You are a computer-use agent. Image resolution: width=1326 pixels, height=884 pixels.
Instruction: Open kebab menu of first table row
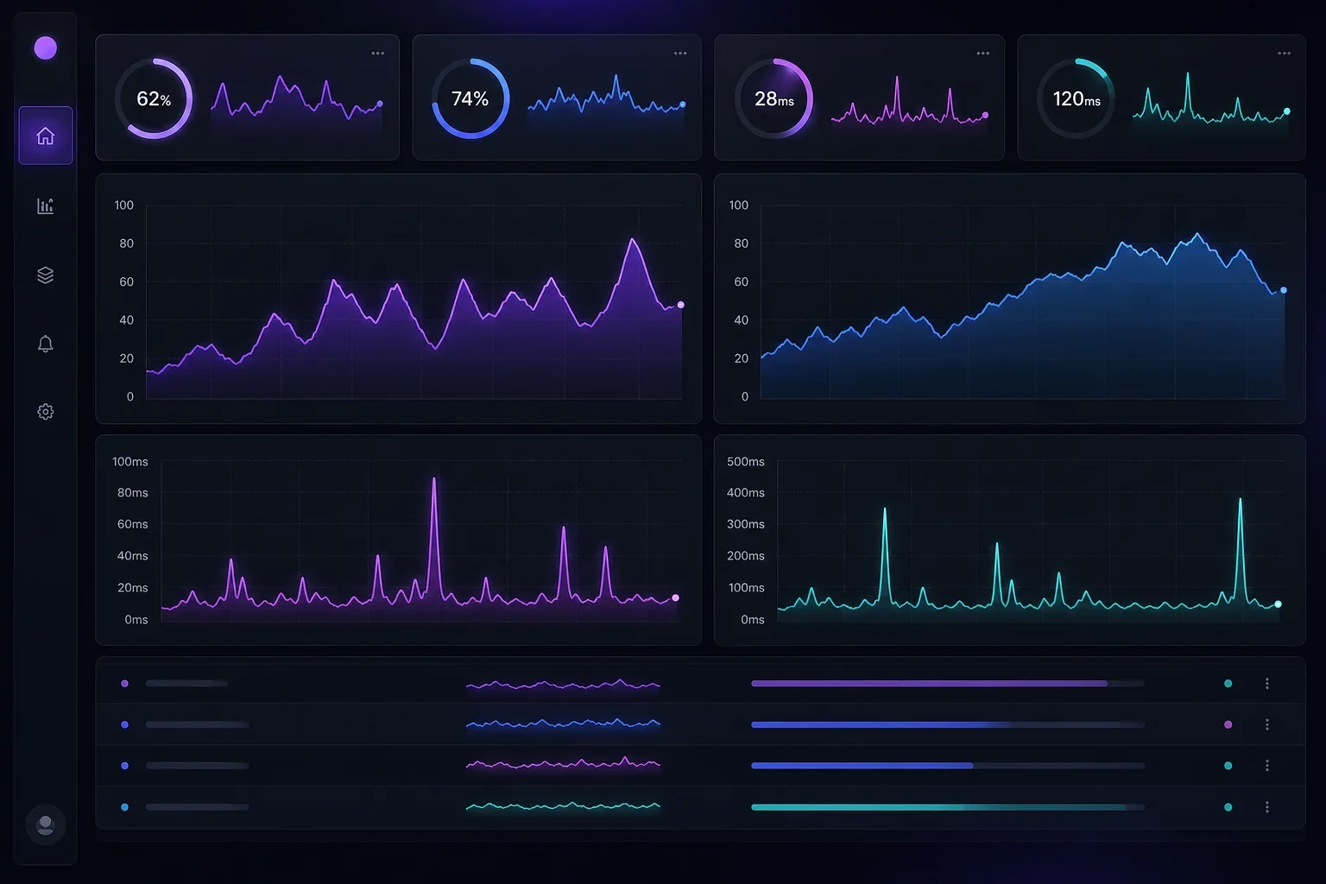tap(1267, 684)
